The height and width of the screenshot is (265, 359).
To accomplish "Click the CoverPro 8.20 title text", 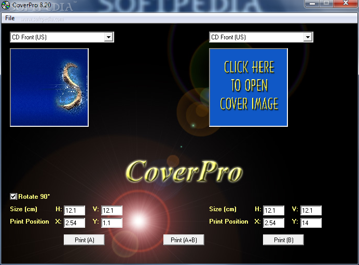I will [32, 5].
